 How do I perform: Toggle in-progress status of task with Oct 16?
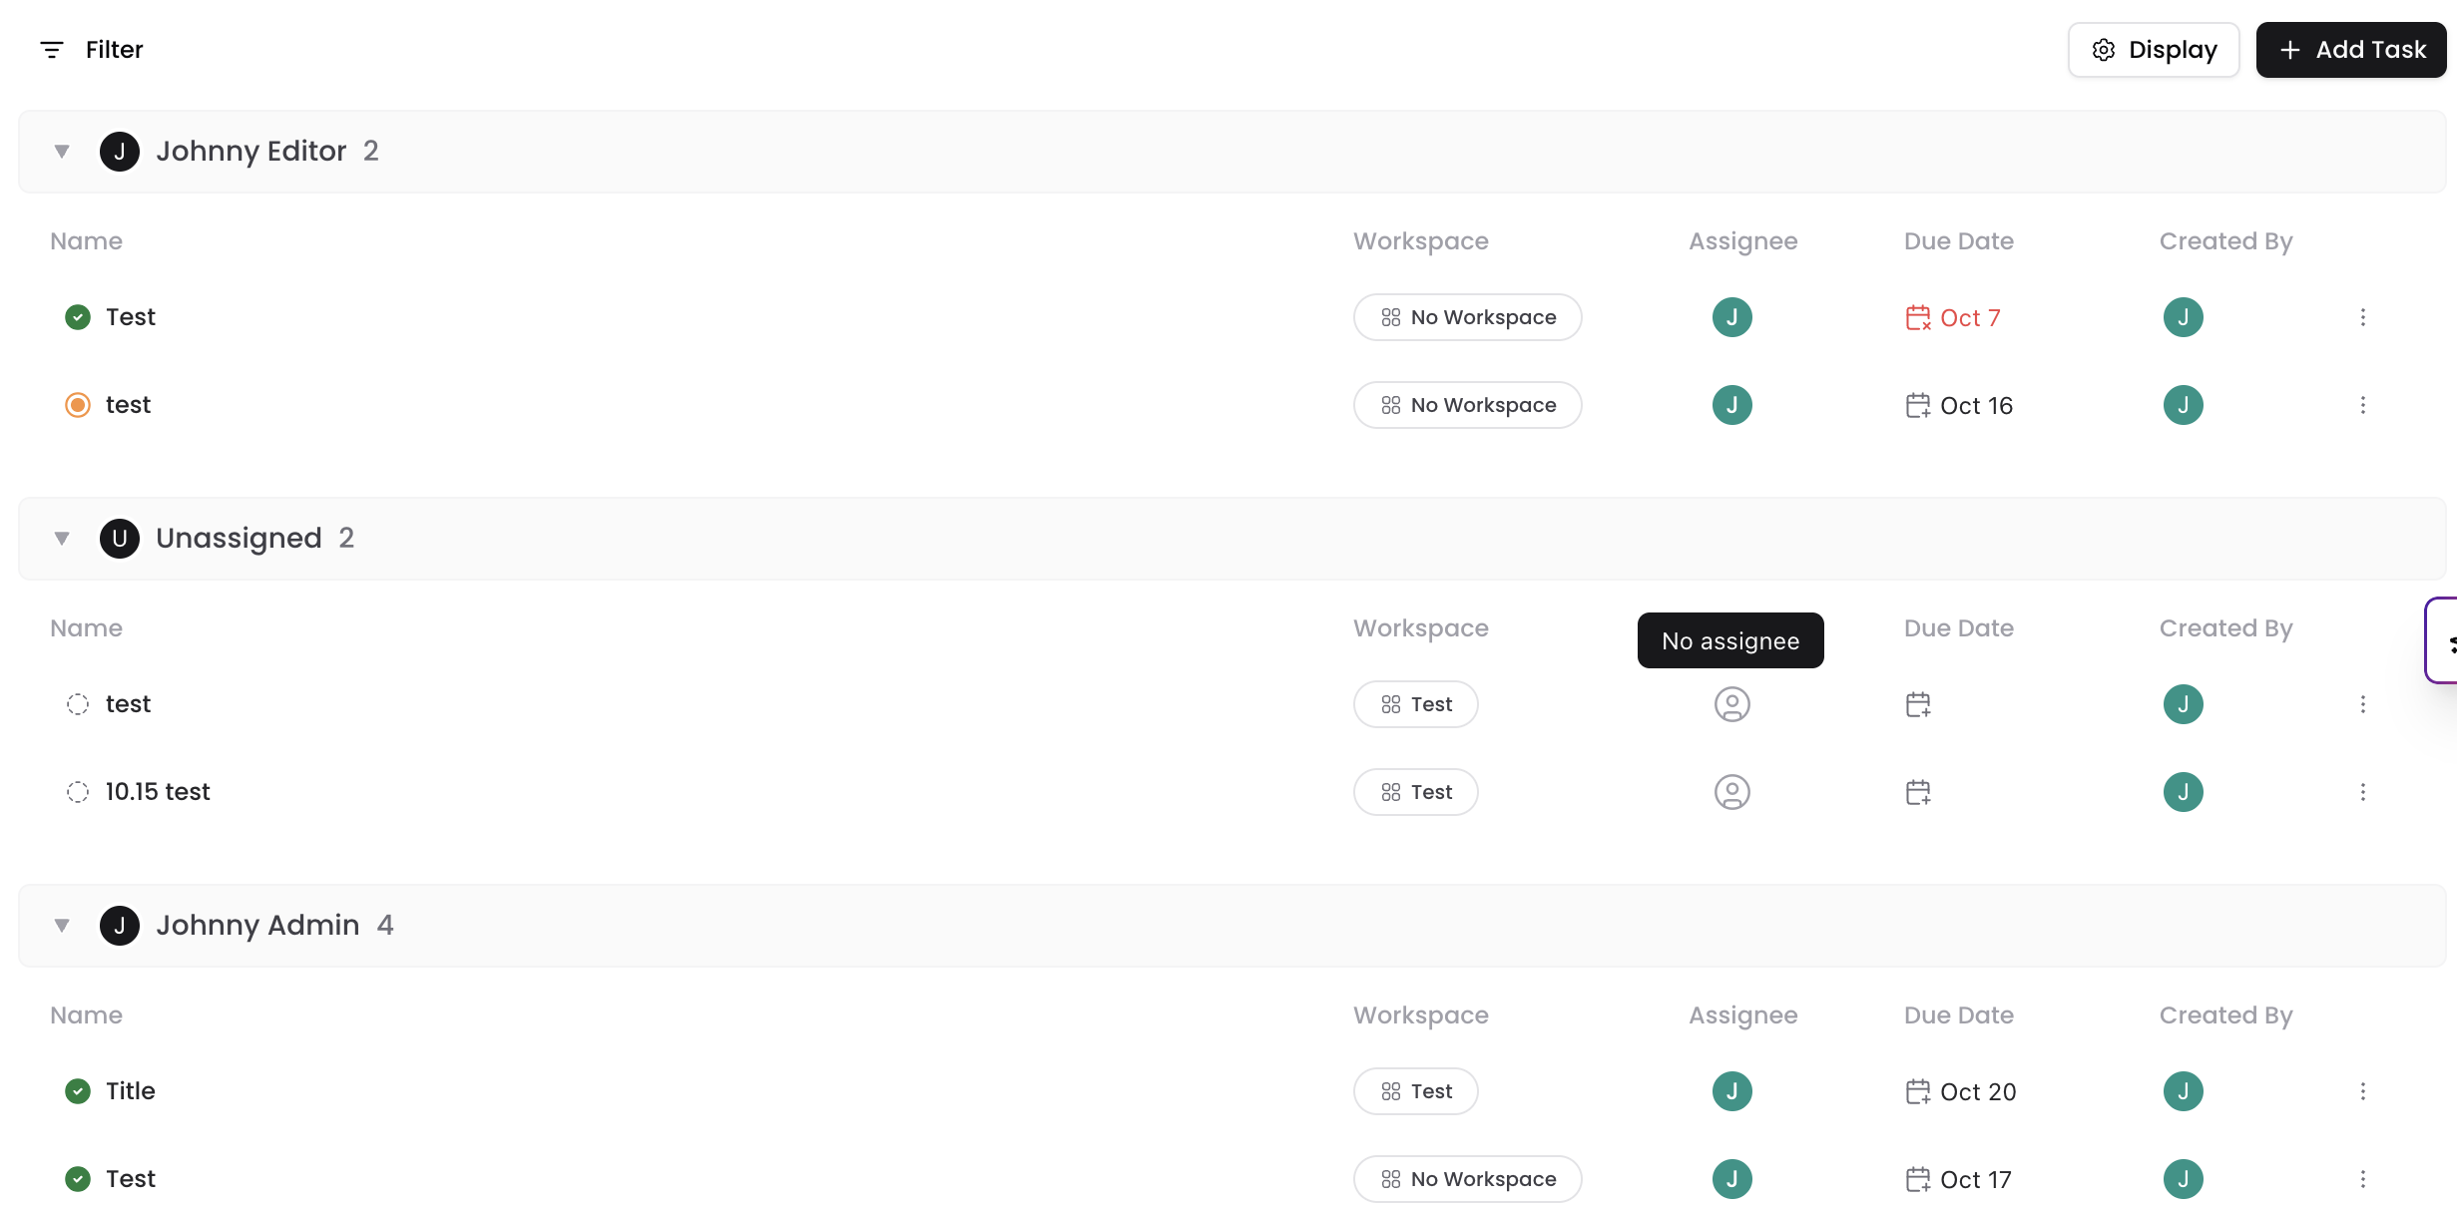pyautogui.click(x=78, y=405)
